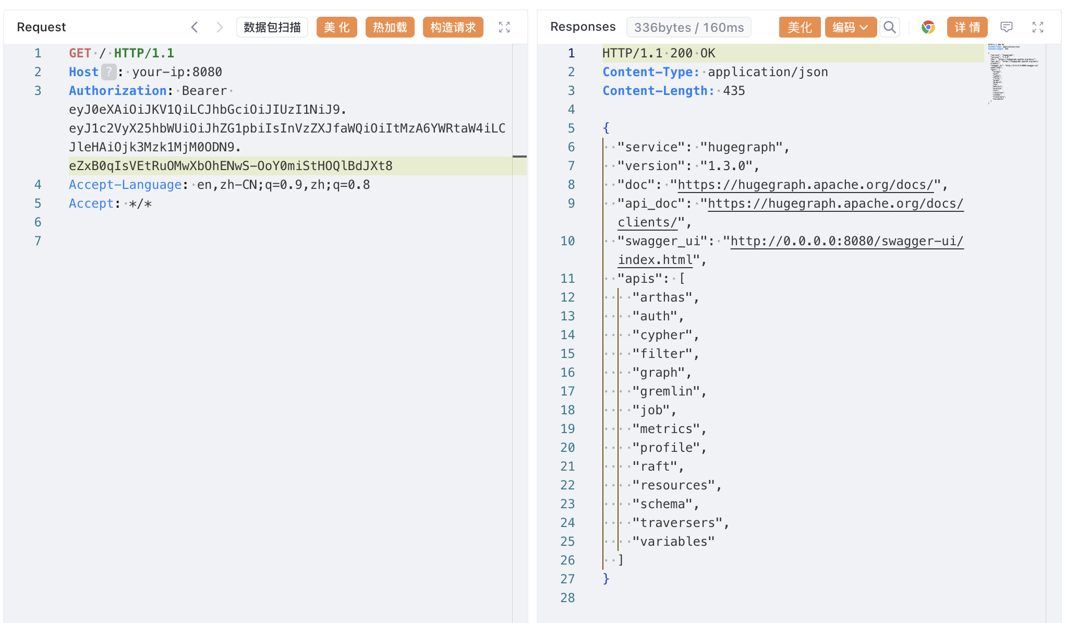Image resolution: width=1065 pixels, height=623 pixels.
Task: Click the 构造请求 build request button
Action: click(453, 27)
